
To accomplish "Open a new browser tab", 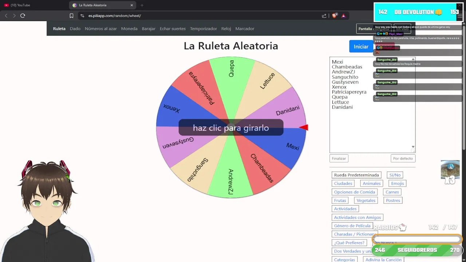I will click(142, 5).
